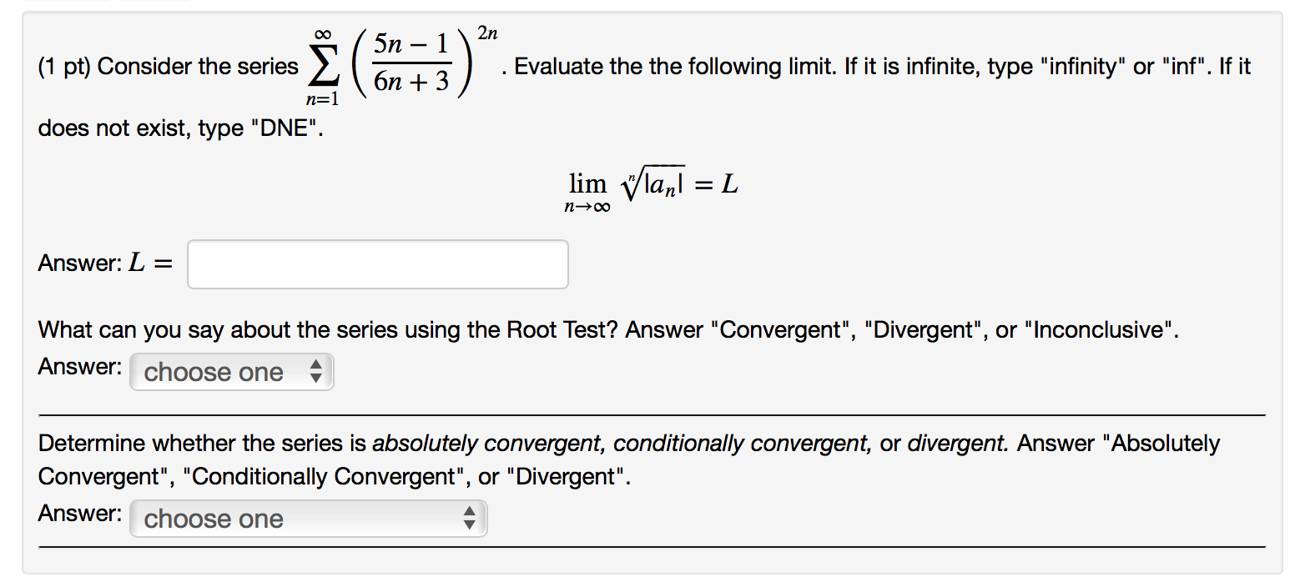Screen dimensions: 1300x577
Task: Click the text 'does not exist, type "DNE"'
Action: [179, 131]
